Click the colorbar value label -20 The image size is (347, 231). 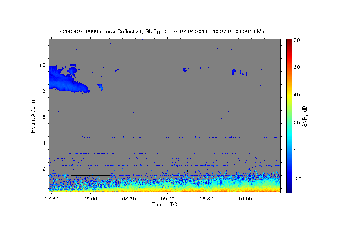click(x=298, y=179)
